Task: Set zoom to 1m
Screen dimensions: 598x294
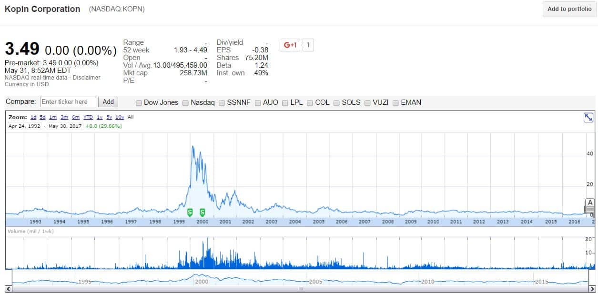Action: click(x=53, y=117)
